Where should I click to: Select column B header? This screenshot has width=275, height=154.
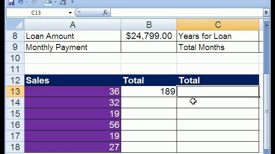149,25
